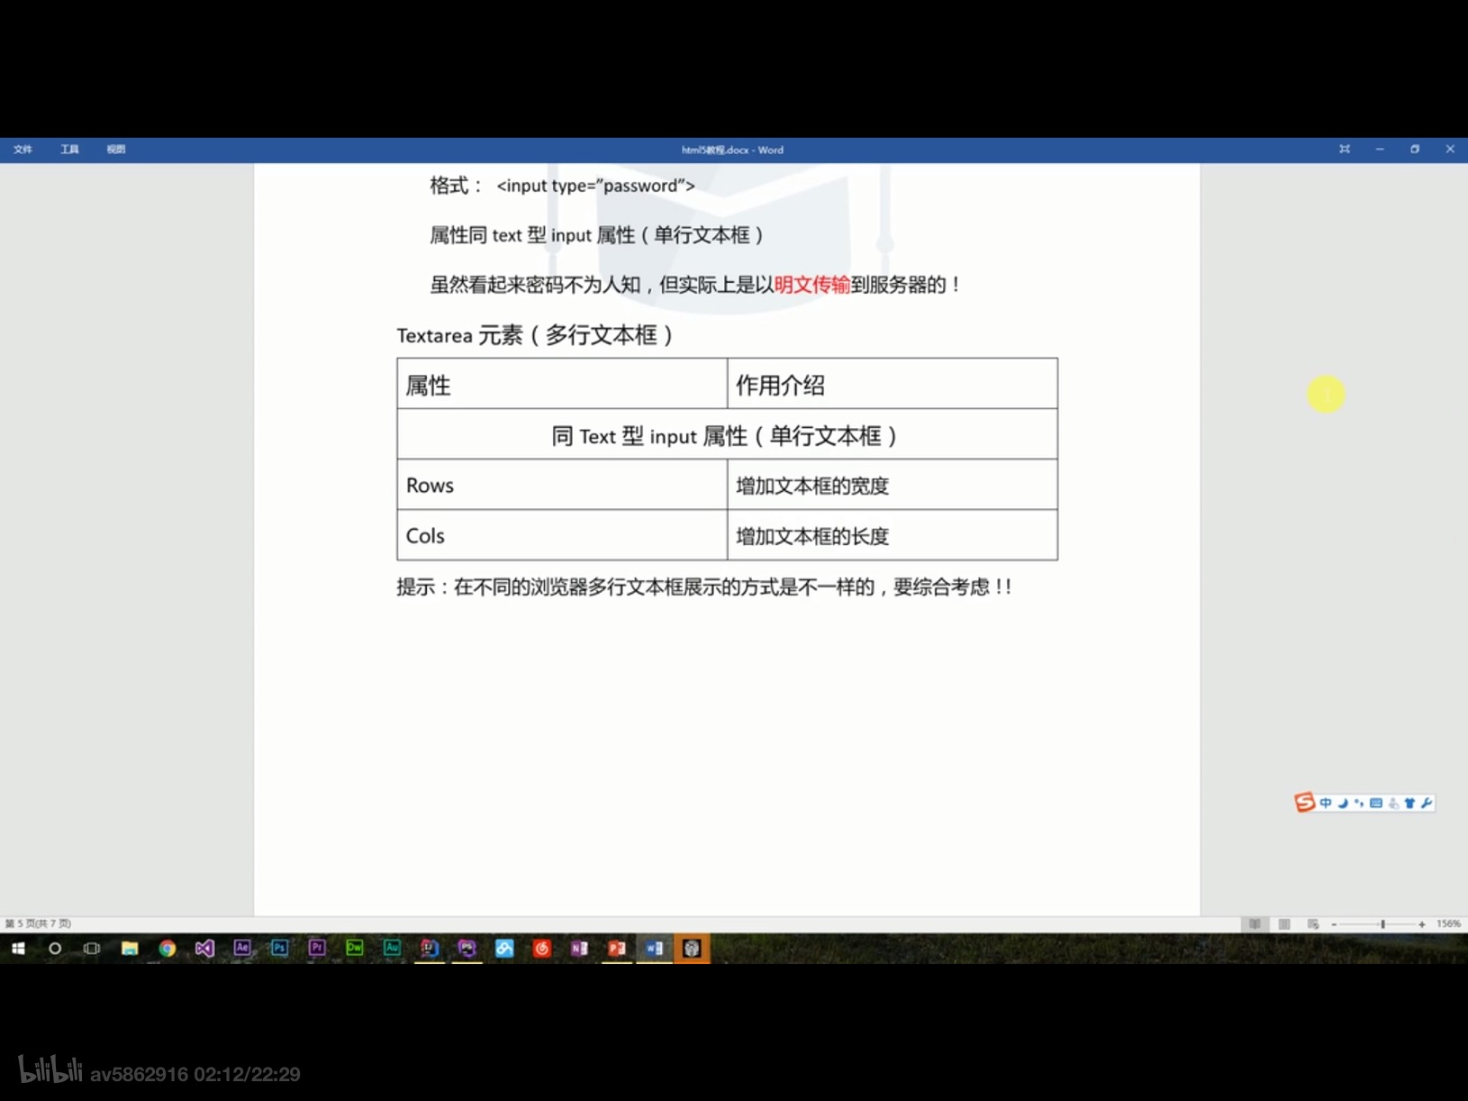Open the Sogou soft keyboard icon
Viewport: 1468px width, 1101px height.
1376,803
